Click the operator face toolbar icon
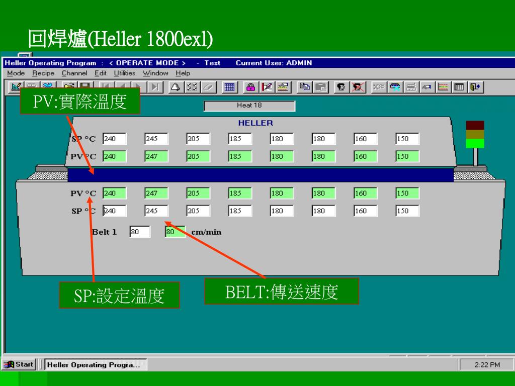Viewport: 515px width, 386px height. click(x=341, y=87)
